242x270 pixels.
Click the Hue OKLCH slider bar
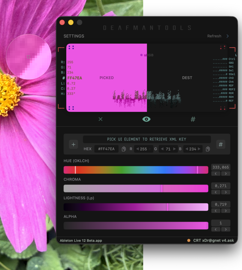(136, 170)
